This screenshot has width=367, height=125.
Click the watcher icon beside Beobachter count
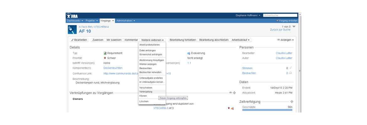point(290,73)
